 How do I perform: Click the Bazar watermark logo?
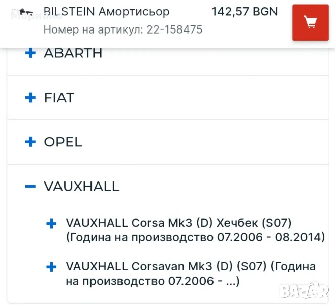(x=307, y=291)
